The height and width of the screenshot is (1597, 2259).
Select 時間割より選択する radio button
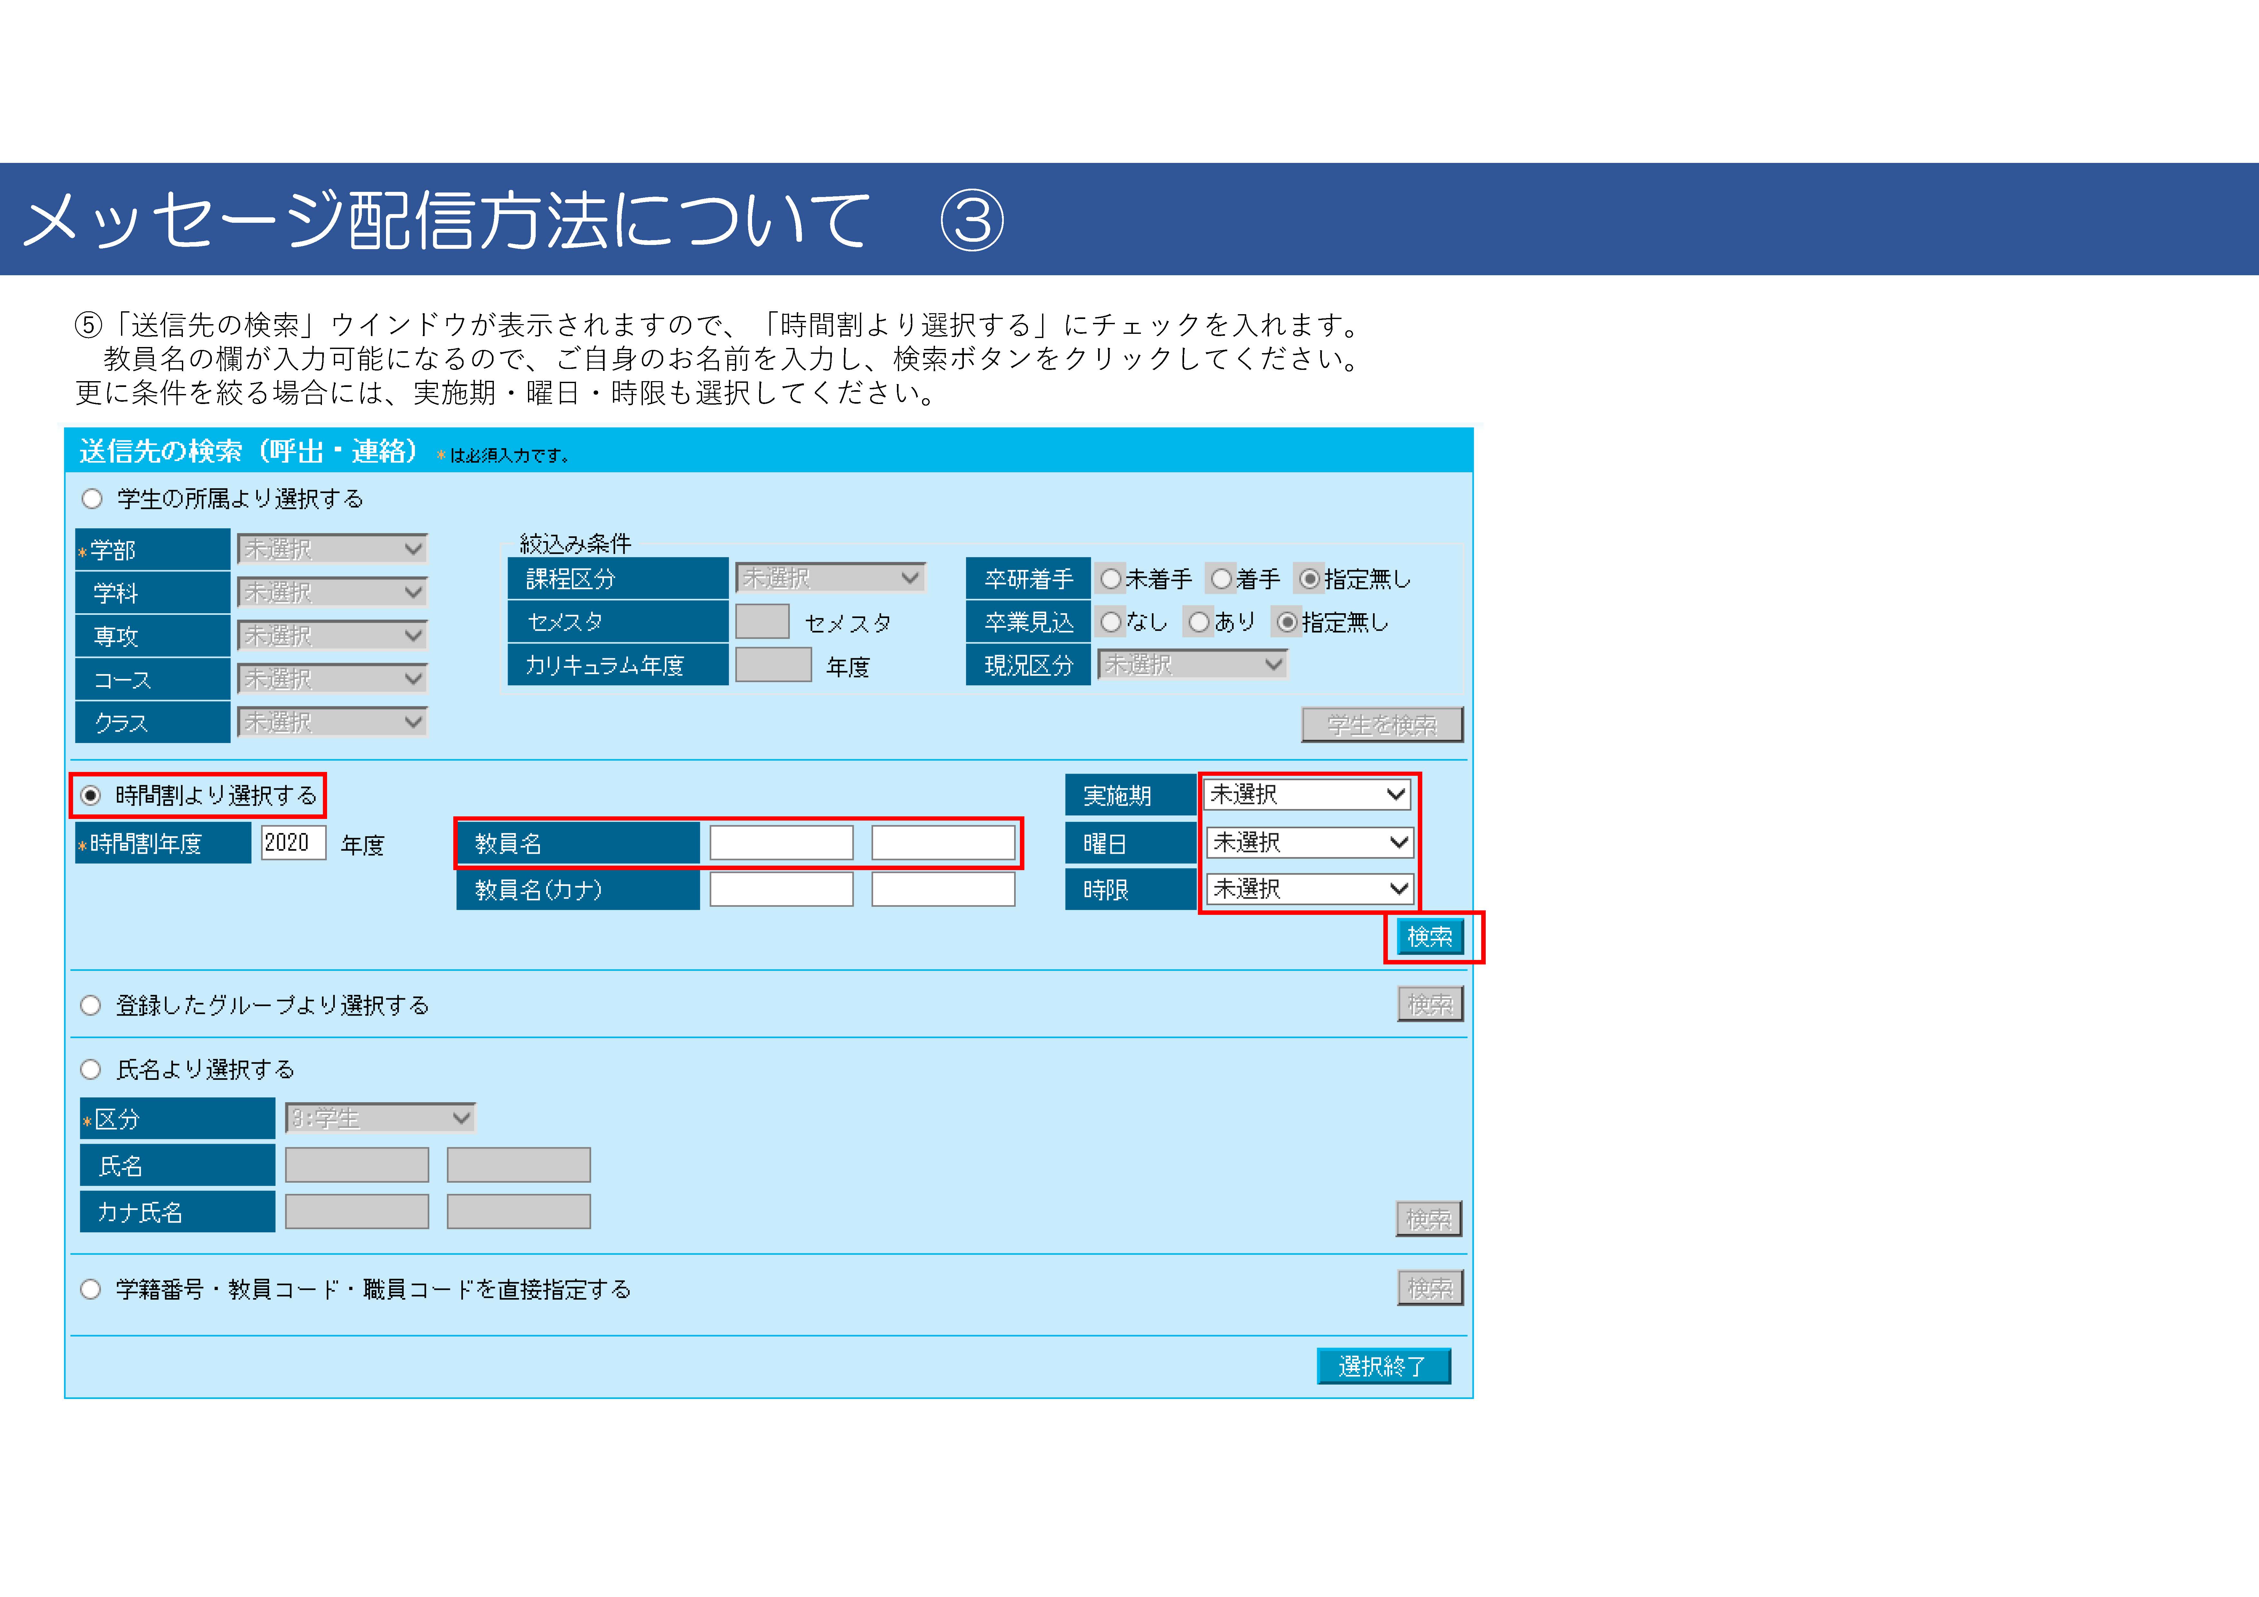90,795
